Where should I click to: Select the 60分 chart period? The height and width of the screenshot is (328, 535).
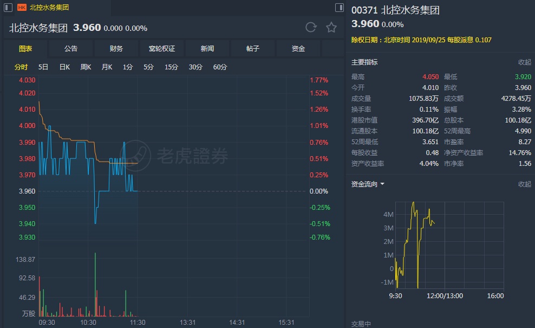(x=220, y=67)
